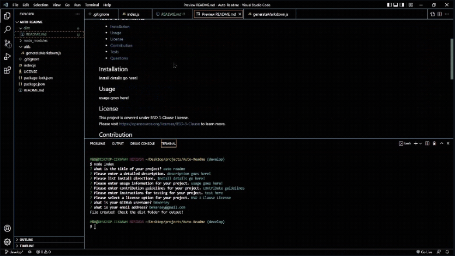Open the opensource.org BSD-3-Clause link
This screenshot has width=455, height=256.
(x=159, y=124)
